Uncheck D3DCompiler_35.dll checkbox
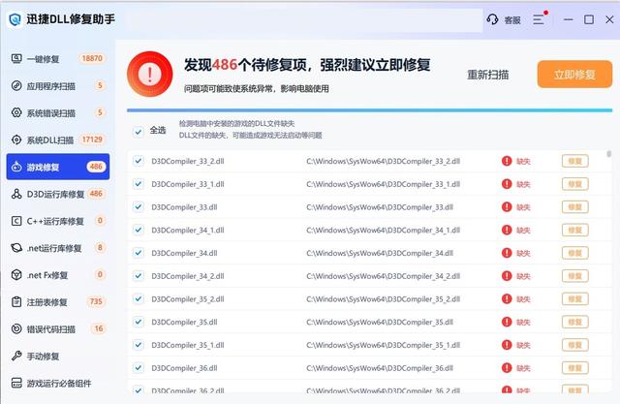620x404 pixels. pos(138,322)
